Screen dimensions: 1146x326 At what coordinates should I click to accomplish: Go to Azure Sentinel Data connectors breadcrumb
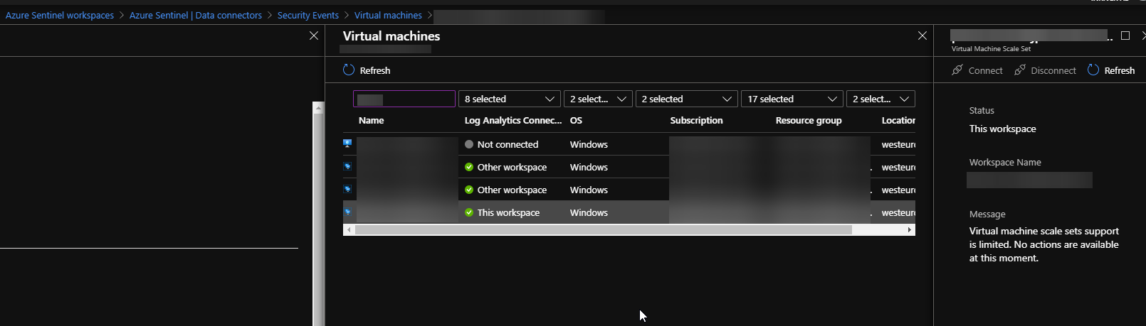coord(196,15)
